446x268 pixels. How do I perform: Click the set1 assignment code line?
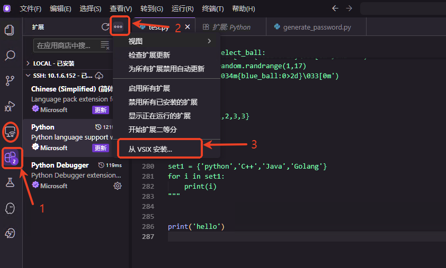(247, 167)
